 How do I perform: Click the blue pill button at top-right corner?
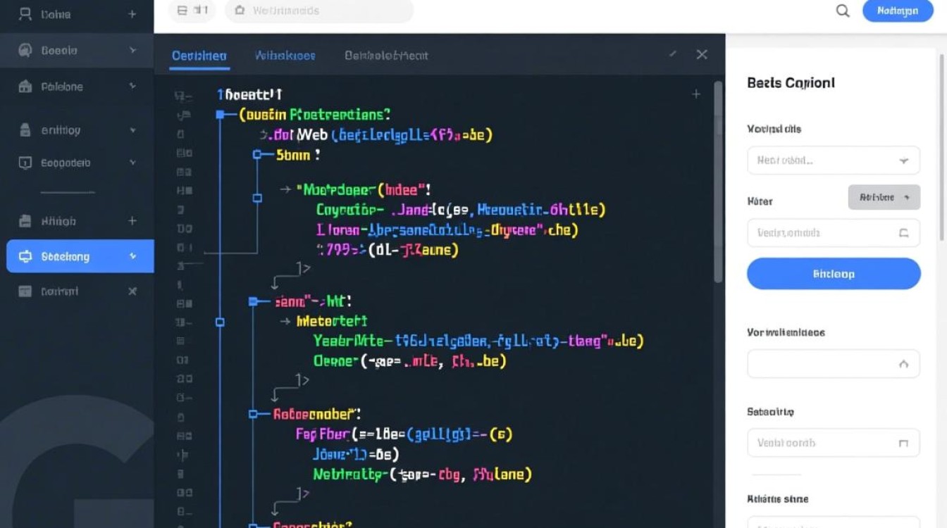pyautogui.click(x=897, y=11)
